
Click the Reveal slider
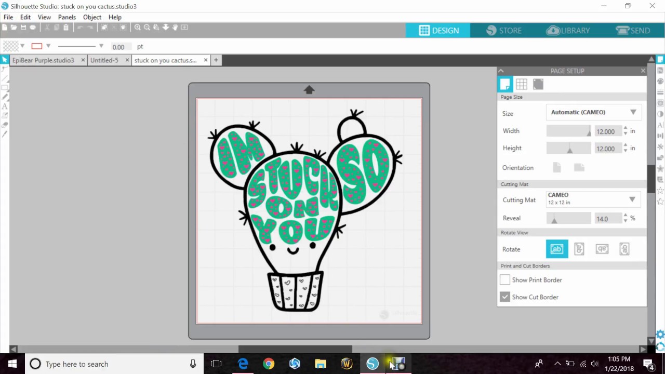[x=569, y=219]
